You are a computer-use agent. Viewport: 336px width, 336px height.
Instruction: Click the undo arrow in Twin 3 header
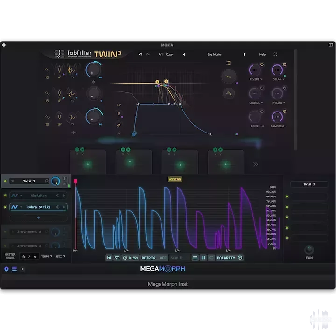(x=140, y=54)
